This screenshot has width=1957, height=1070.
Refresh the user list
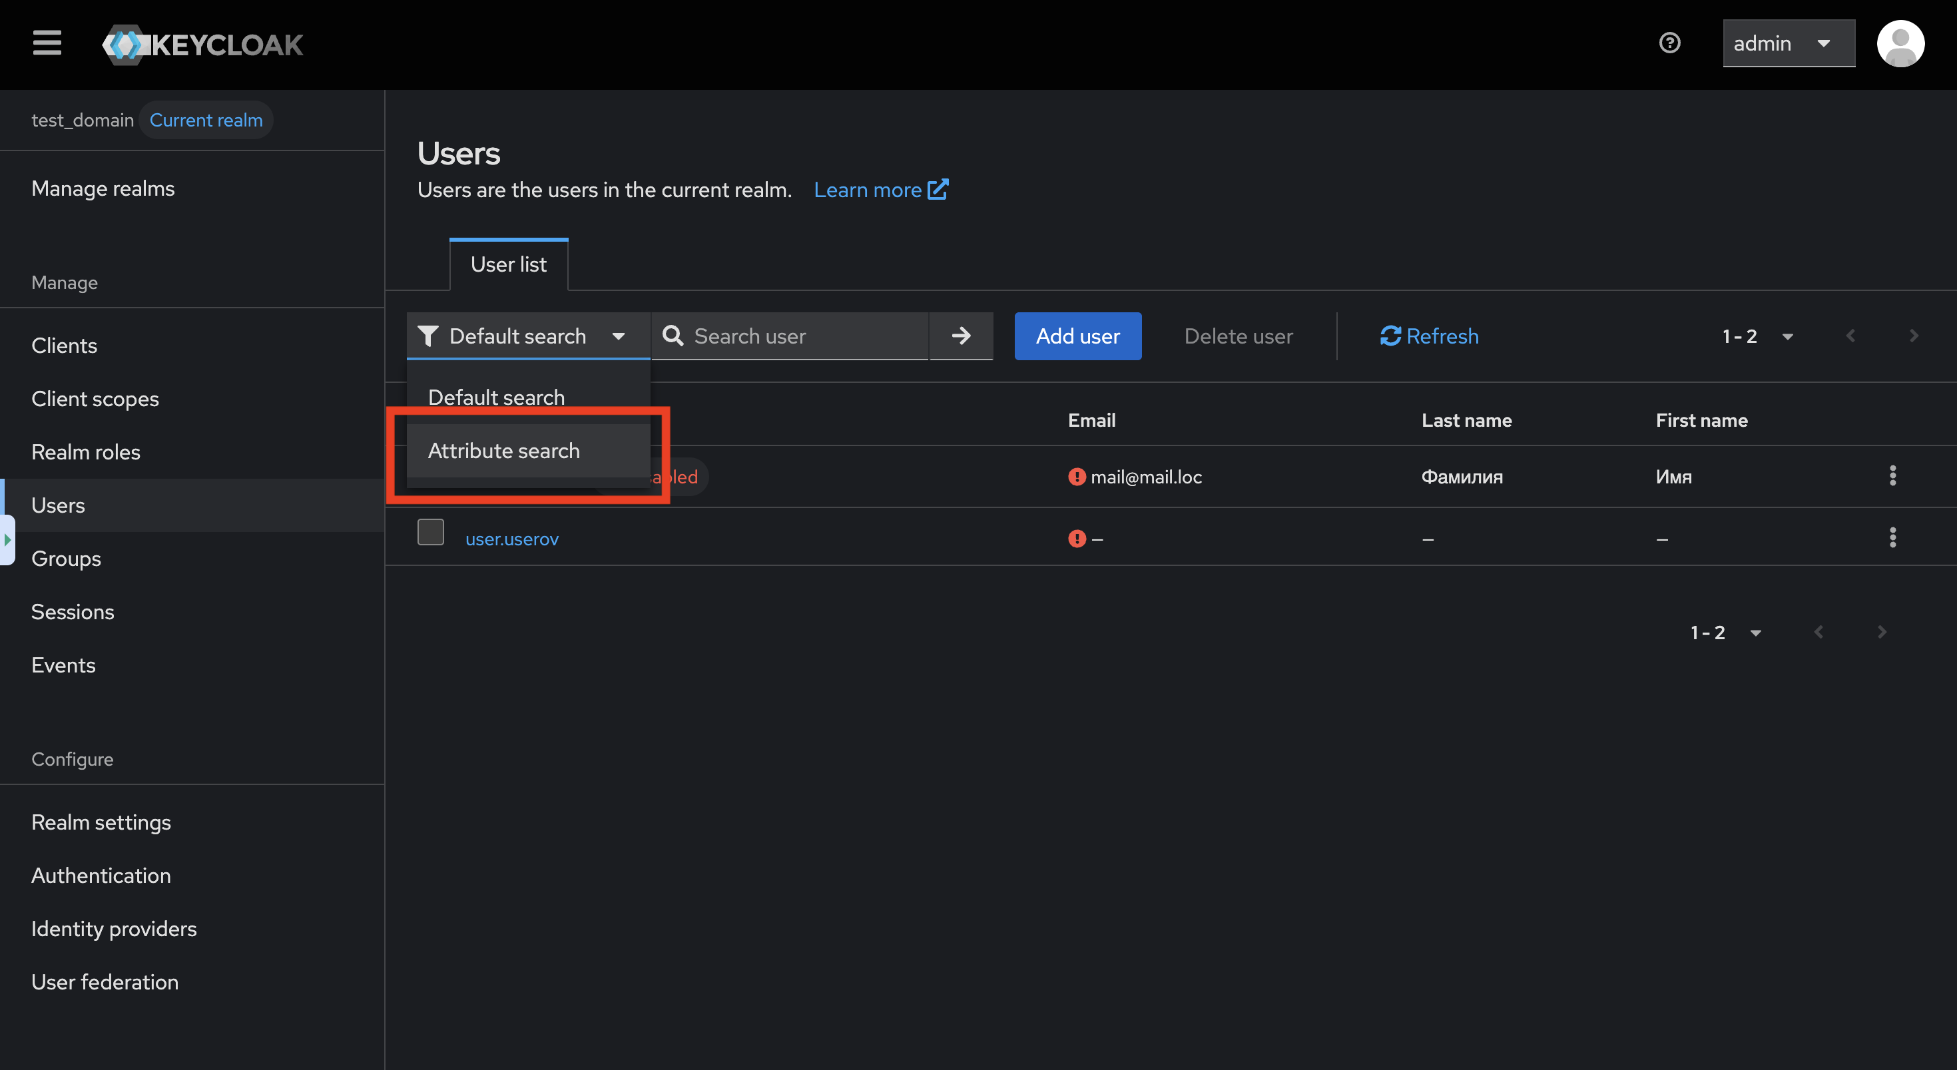(1429, 336)
